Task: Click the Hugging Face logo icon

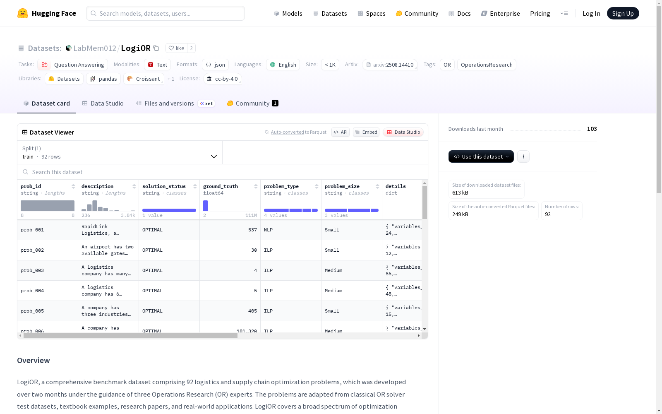Action: pos(23,13)
